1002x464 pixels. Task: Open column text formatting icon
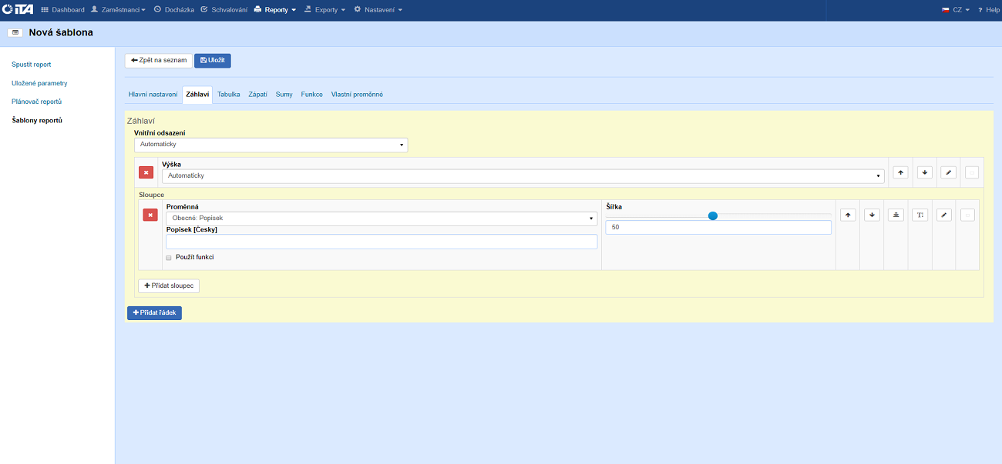[x=920, y=215]
